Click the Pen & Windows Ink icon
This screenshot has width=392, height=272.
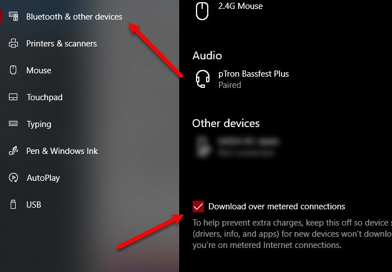(13, 151)
